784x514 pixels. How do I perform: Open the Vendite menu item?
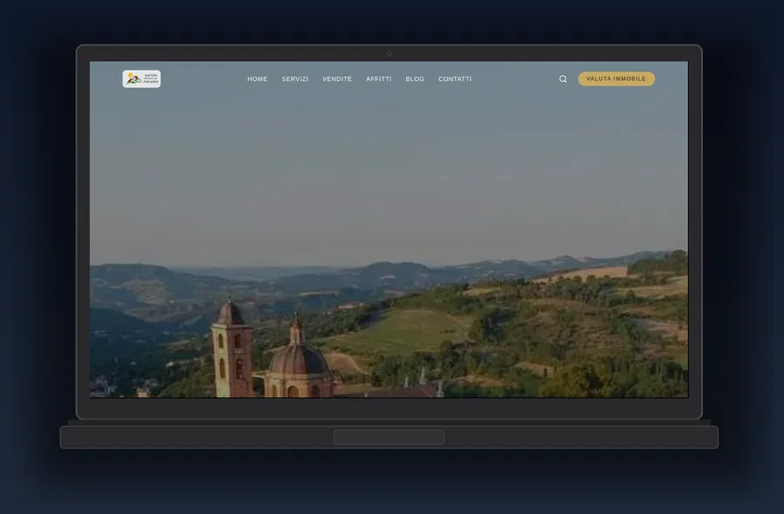click(337, 79)
